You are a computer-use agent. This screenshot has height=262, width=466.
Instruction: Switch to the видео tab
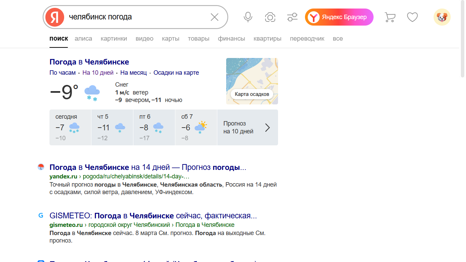pos(145,39)
